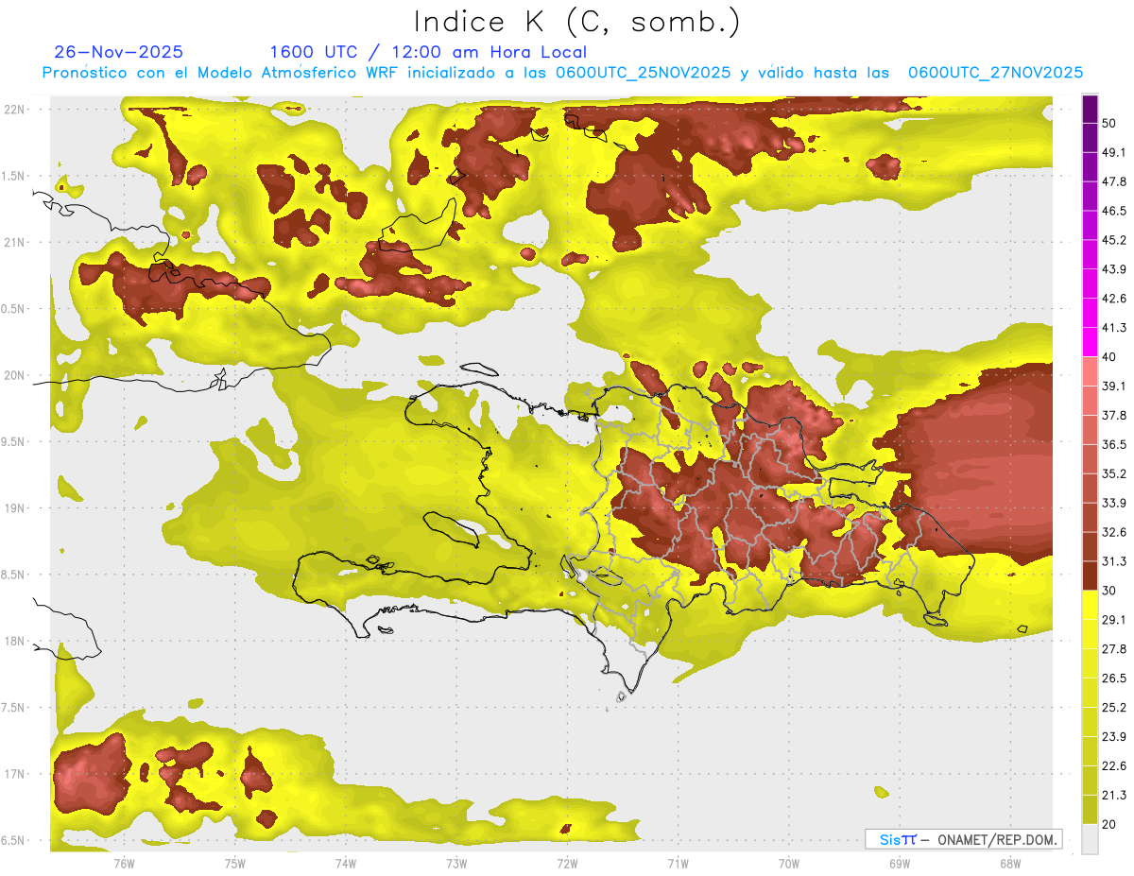Click the '30' colorbar label

pos(1109,591)
